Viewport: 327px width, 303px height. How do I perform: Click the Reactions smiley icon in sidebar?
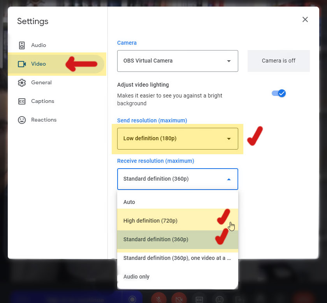pos(22,120)
